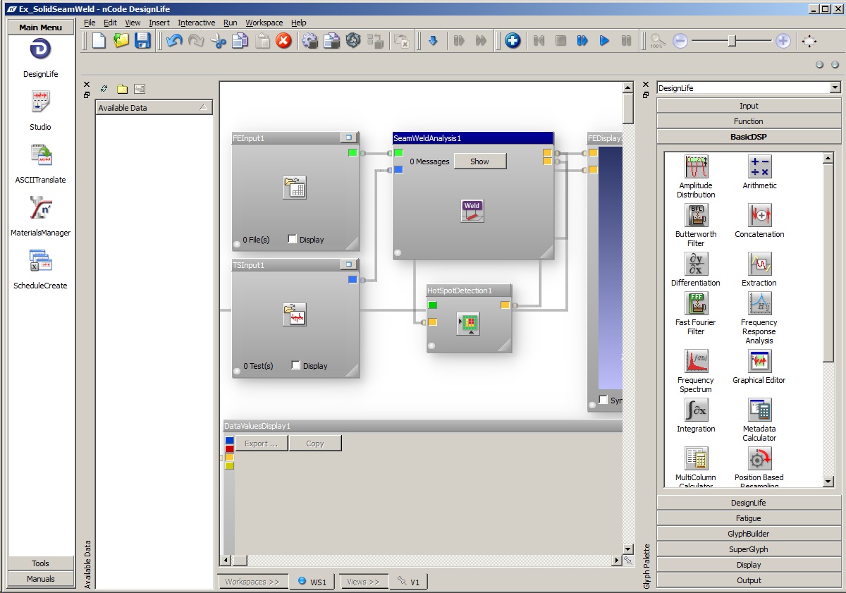This screenshot has width=846, height=593.
Task: Open the Interactive menu
Action: [x=197, y=23]
